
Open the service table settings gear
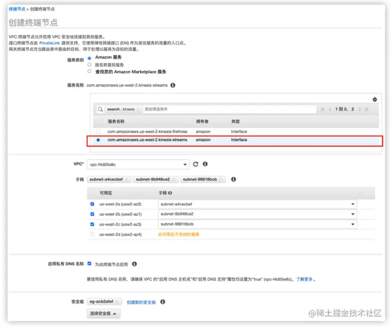(374, 99)
